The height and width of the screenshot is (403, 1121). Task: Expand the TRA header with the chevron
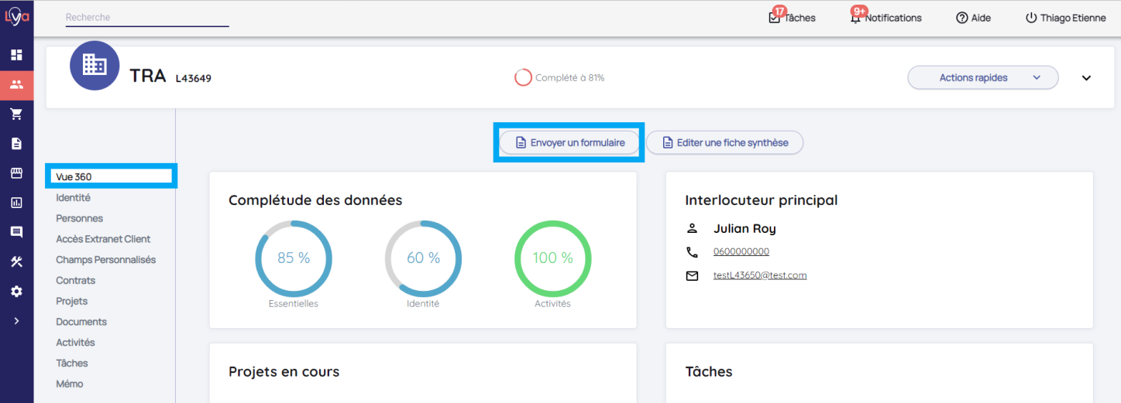tap(1086, 78)
